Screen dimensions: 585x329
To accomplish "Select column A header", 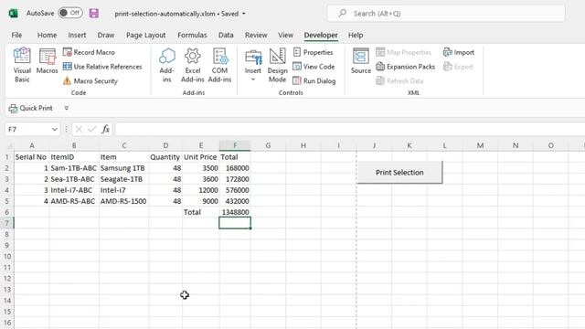I will point(32,145).
